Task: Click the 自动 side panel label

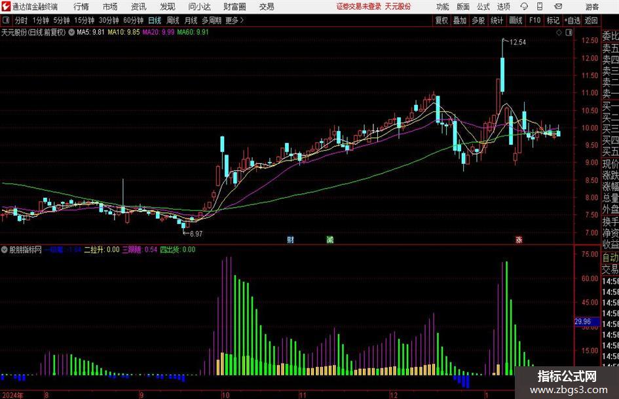Action: (610, 257)
